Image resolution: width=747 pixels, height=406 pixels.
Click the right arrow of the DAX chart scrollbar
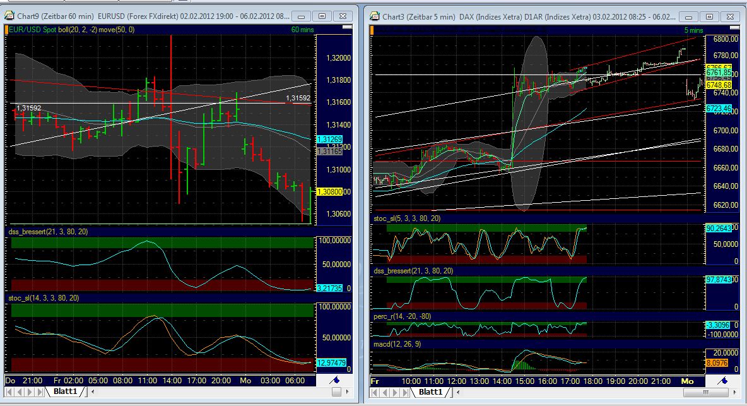(734, 392)
